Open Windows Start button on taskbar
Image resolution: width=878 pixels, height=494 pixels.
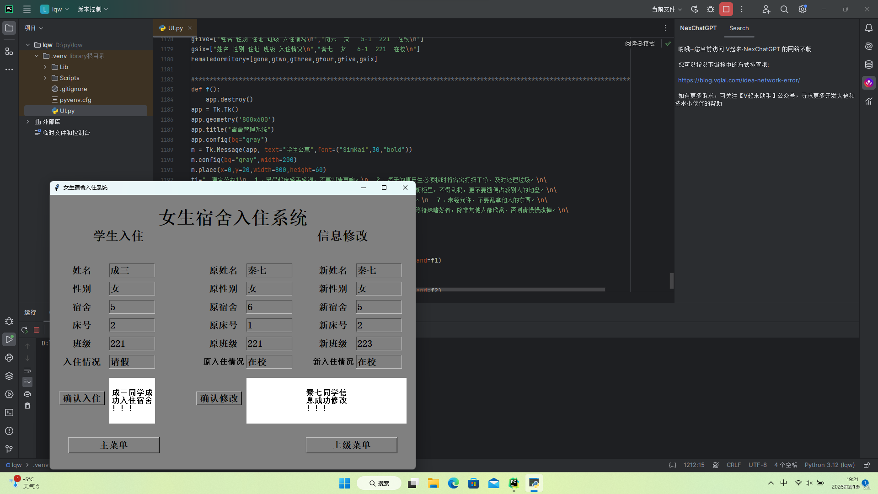[x=344, y=483]
